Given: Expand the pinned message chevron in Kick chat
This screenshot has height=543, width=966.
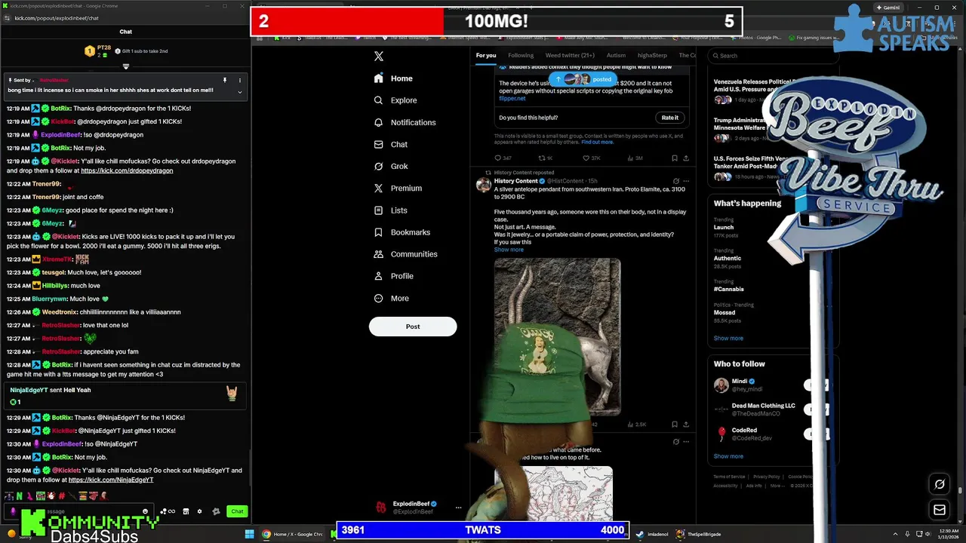Looking at the screenshot, I should point(240,92).
